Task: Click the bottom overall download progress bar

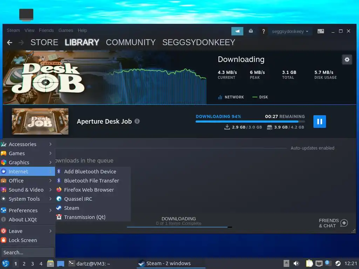Action: (179, 227)
